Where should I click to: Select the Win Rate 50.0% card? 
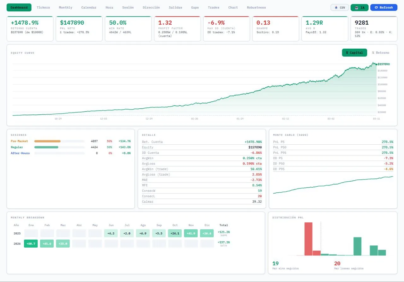pyautogui.click(x=128, y=29)
